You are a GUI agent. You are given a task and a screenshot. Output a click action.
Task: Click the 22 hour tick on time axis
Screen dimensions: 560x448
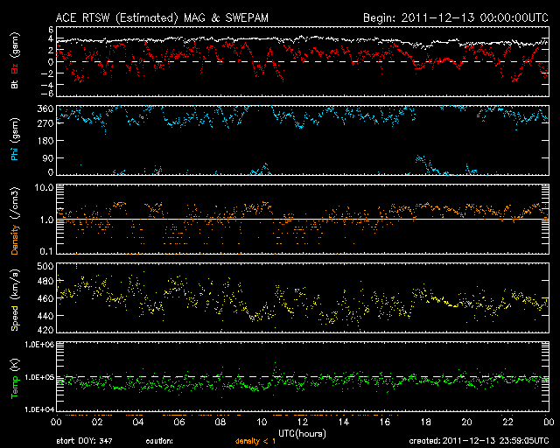point(507,422)
